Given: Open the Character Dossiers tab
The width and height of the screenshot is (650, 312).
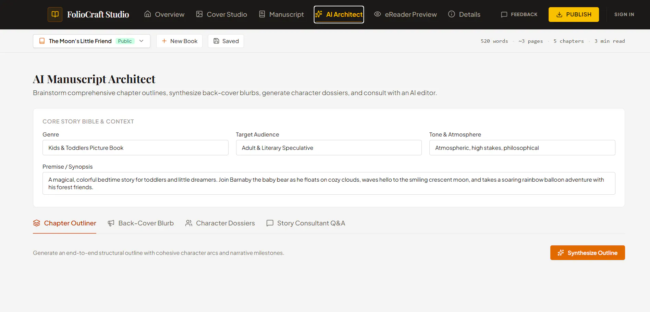Looking at the screenshot, I should [220, 223].
